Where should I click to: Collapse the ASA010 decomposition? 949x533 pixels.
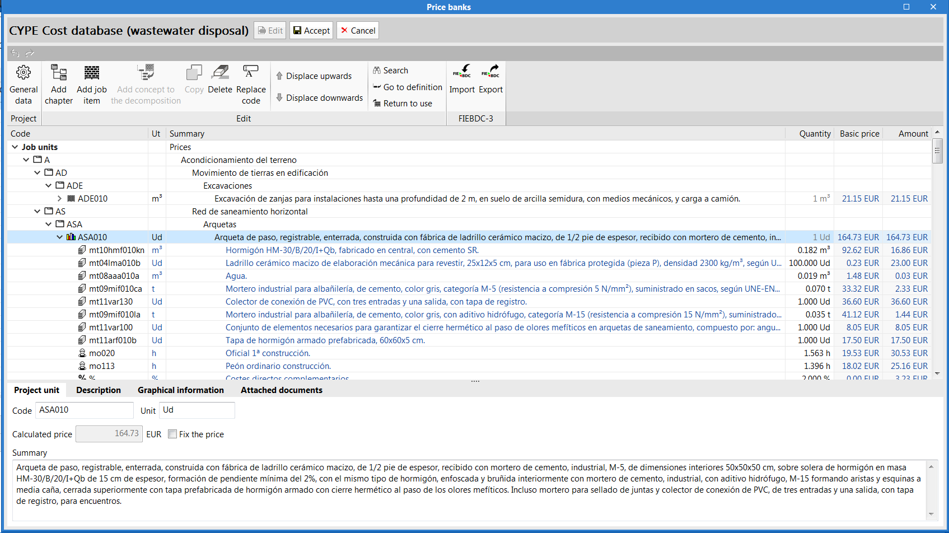coord(59,237)
